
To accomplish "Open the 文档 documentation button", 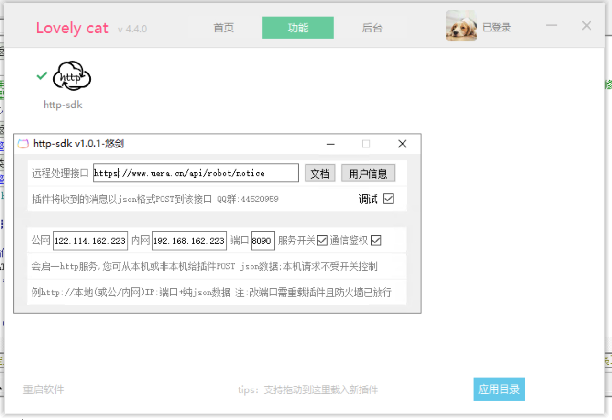I will pos(320,173).
